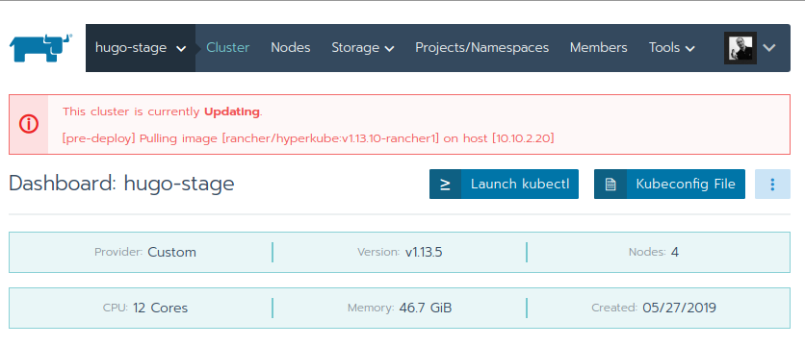
Task: Click the pre-deploy pulling image message
Action: point(308,138)
